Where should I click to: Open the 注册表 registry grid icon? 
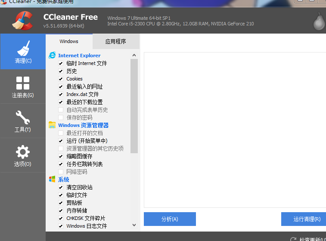(x=23, y=86)
